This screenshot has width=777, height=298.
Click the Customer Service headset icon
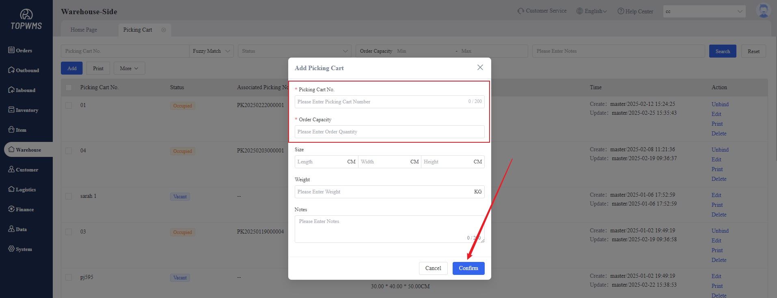(x=521, y=11)
